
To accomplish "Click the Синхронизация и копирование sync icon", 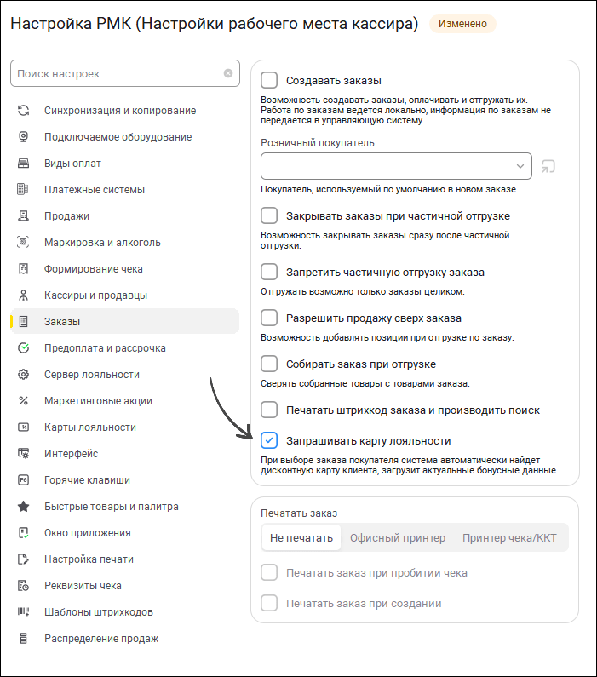I will (24, 111).
